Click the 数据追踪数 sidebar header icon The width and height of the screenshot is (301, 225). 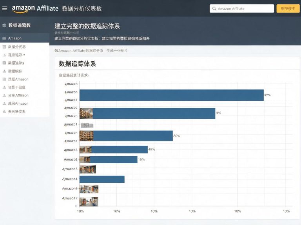click(4, 25)
